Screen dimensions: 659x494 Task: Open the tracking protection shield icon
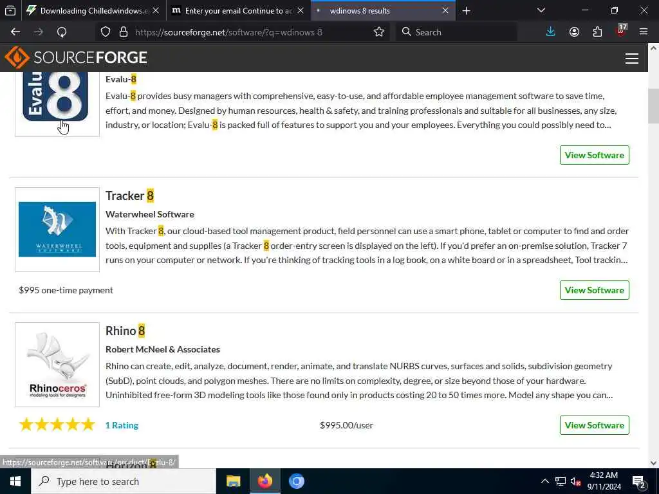point(106,32)
